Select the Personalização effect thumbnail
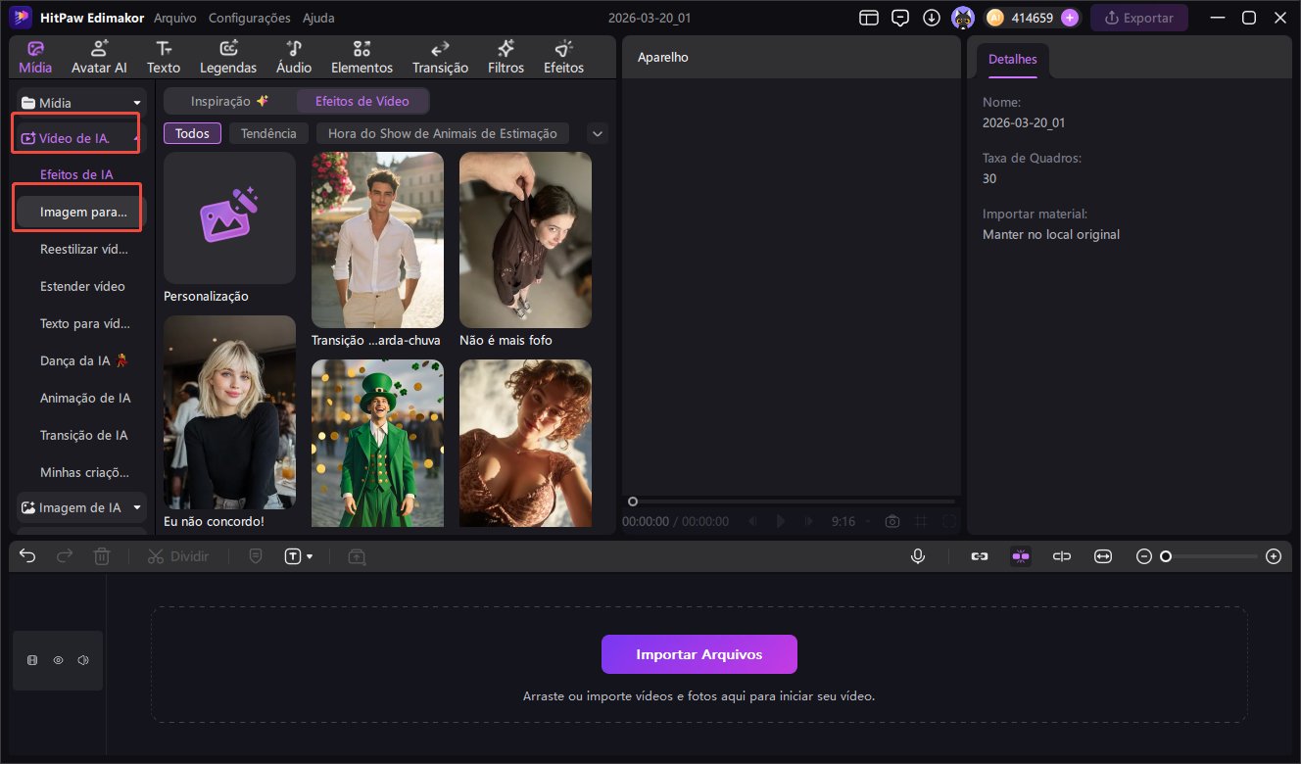This screenshot has height=764, width=1301. coord(229,217)
